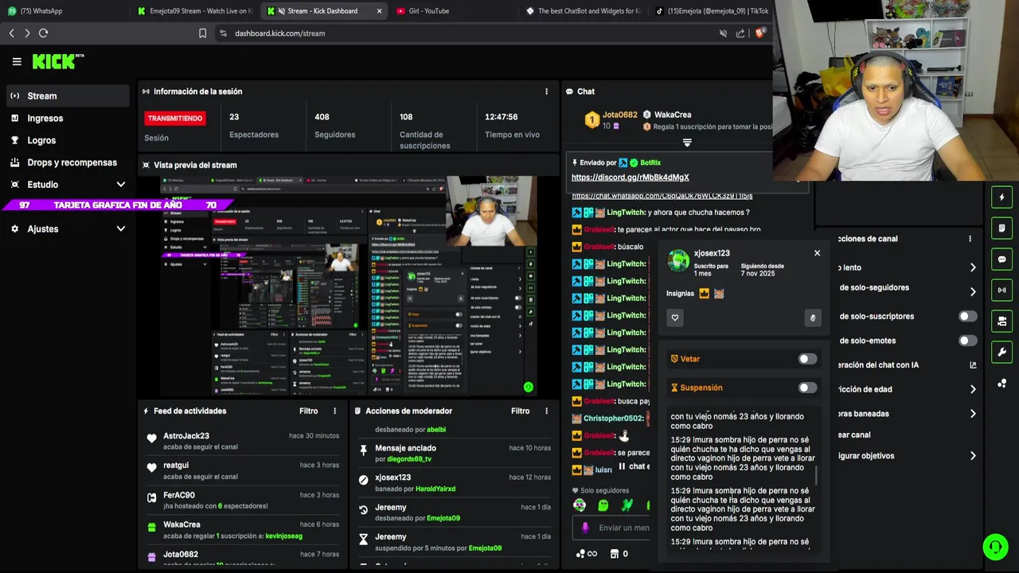Click mute mic icon in xjosex123 card
Screen dimensions: 1019x573
pos(812,318)
